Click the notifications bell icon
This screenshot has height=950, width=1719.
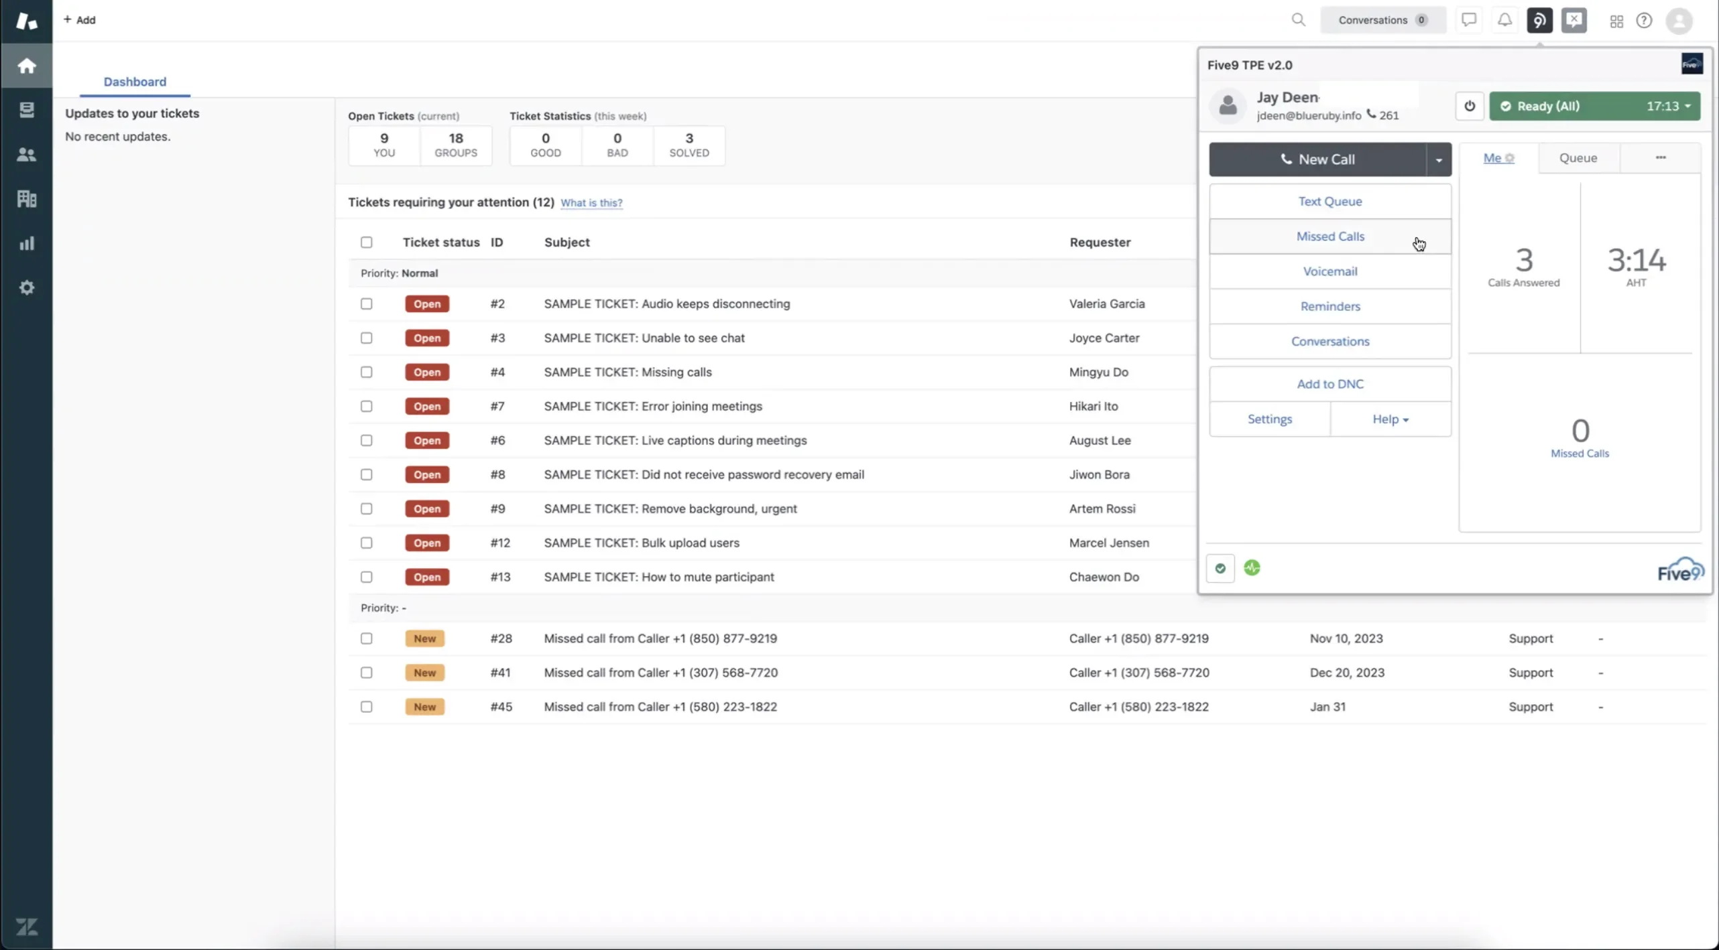click(x=1504, y=20)
